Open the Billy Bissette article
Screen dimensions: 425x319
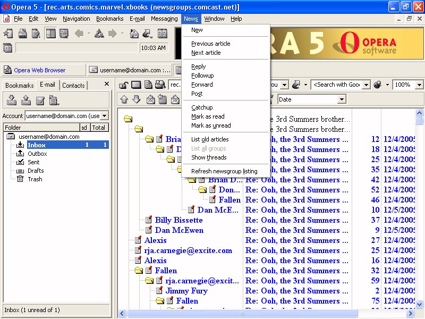click(178, 220)
